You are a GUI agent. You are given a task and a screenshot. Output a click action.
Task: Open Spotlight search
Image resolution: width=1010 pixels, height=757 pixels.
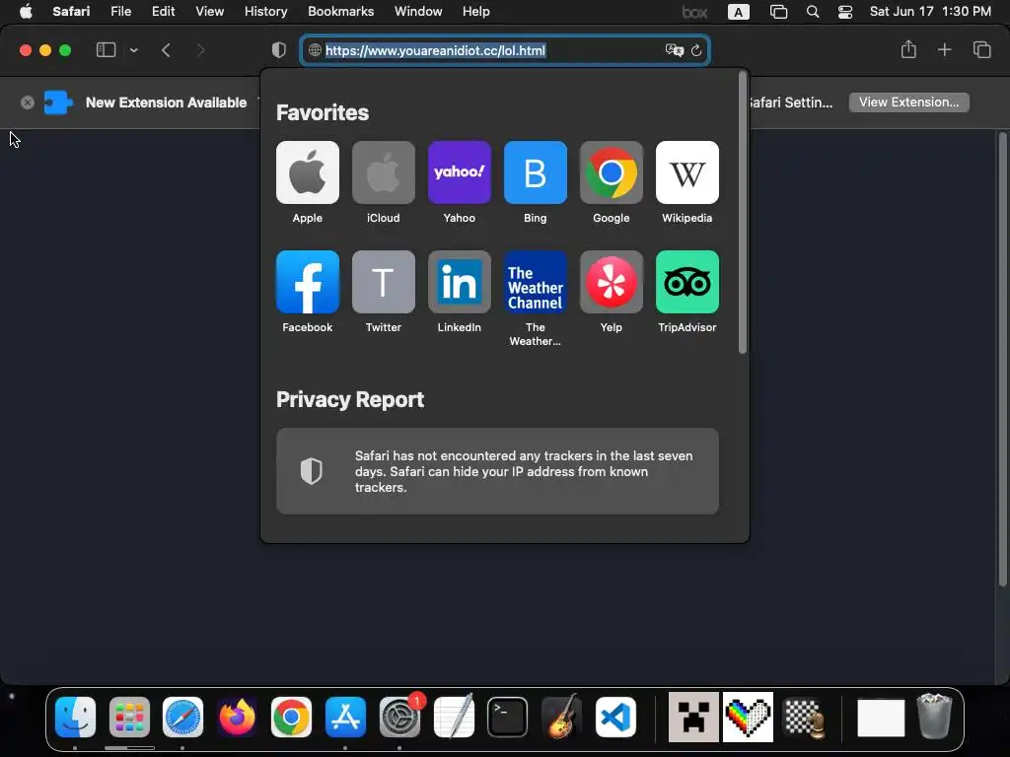[813, 12]
